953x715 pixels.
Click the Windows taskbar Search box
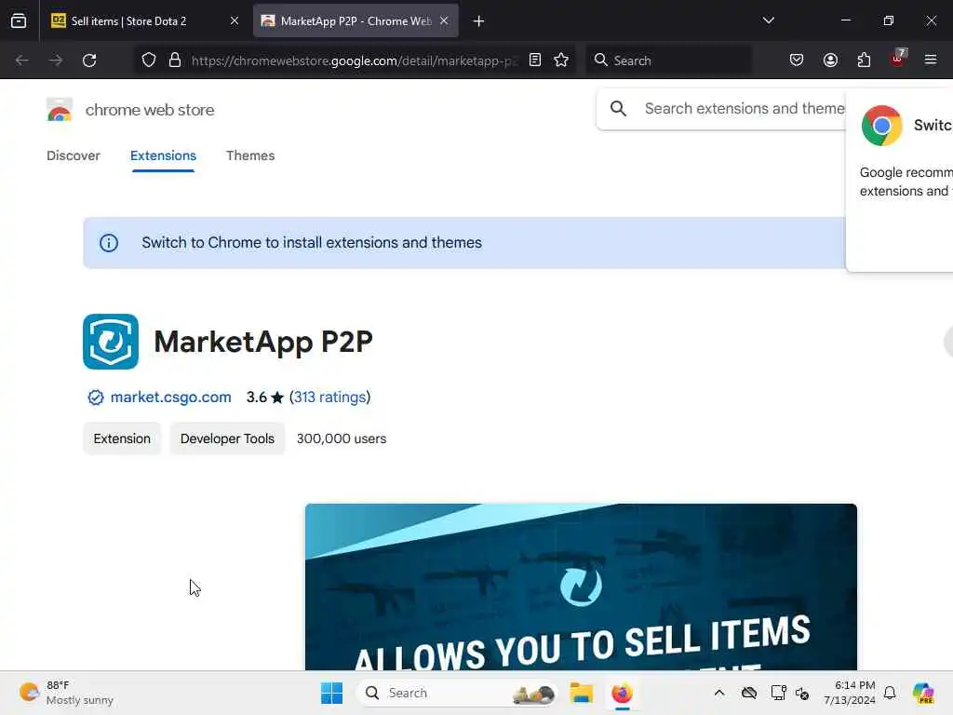click(x=456, y=693)
